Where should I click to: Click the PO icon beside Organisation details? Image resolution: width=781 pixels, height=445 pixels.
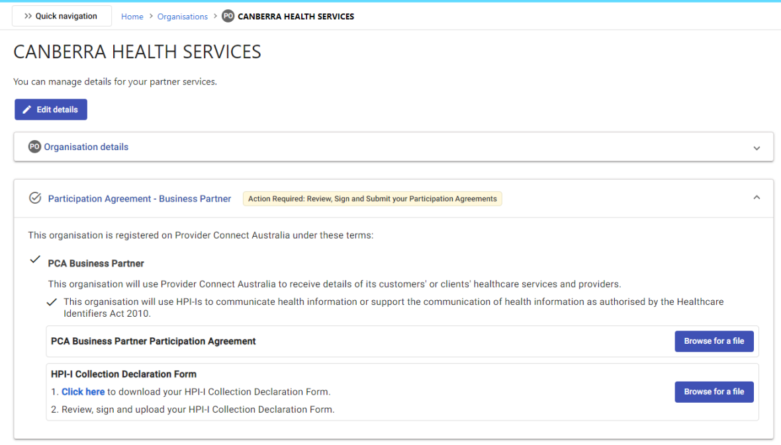pyautogui.click(x=34, y=147)
